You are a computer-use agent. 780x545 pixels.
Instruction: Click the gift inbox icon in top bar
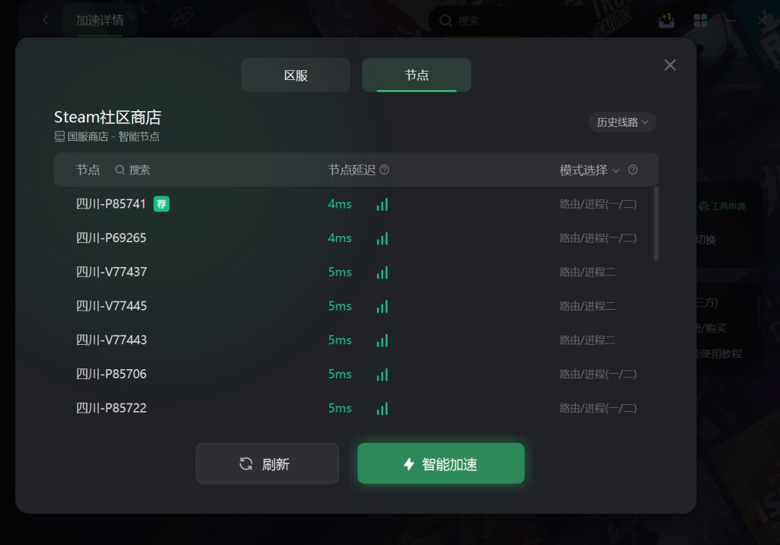666,21
